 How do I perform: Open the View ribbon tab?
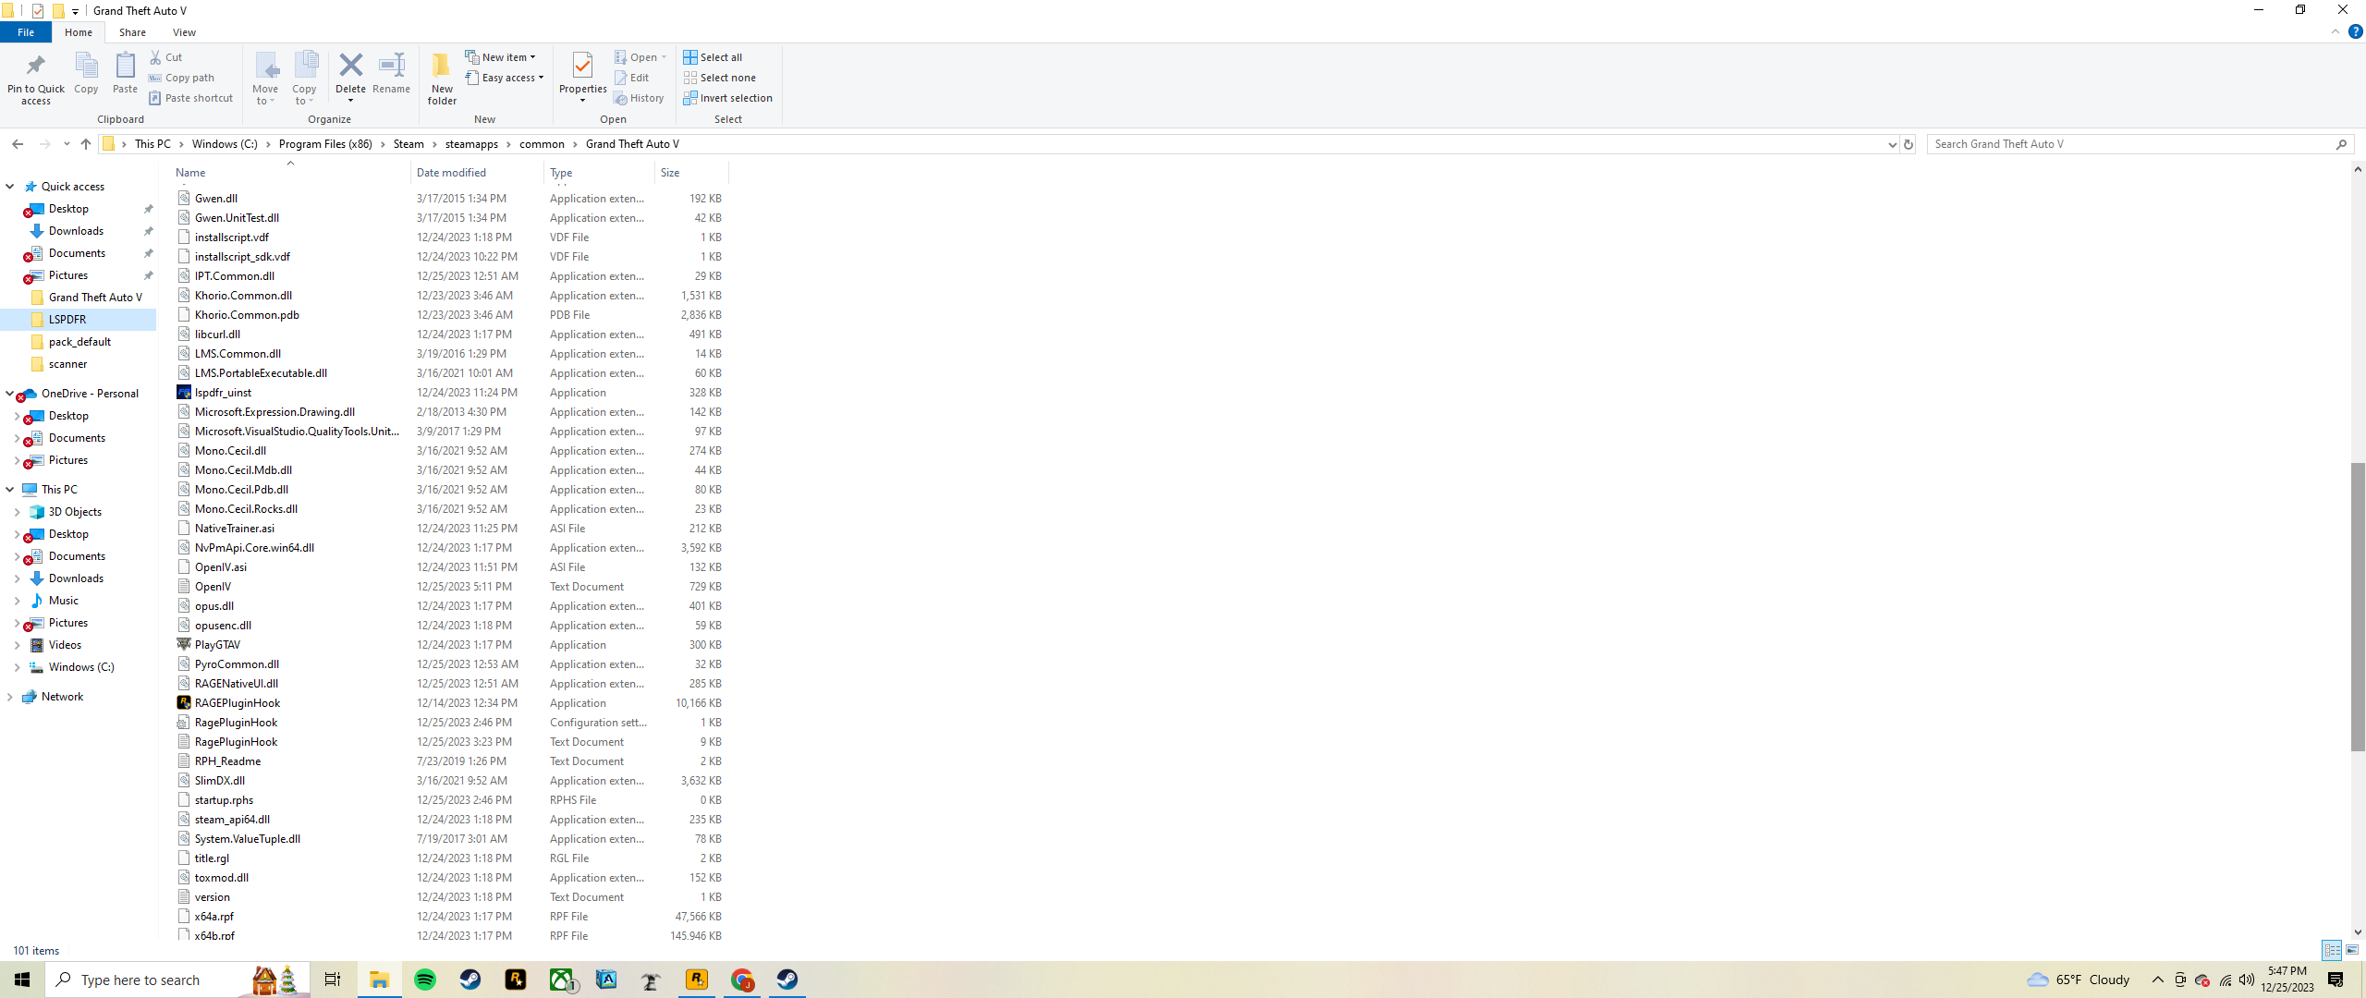pyautogui.click(x=184, y=32)
